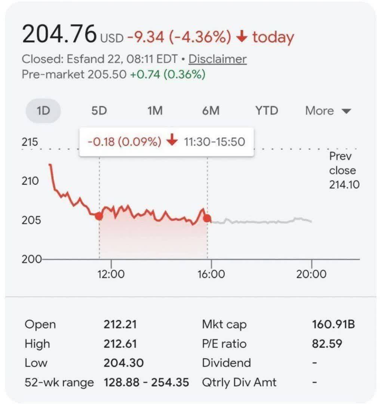Click the P/E ratio label

(x=224, y=343)
